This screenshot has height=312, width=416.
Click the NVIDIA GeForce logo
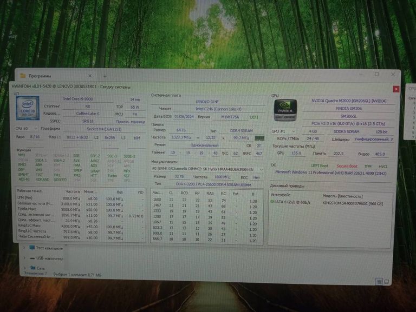tap(285, 110)
